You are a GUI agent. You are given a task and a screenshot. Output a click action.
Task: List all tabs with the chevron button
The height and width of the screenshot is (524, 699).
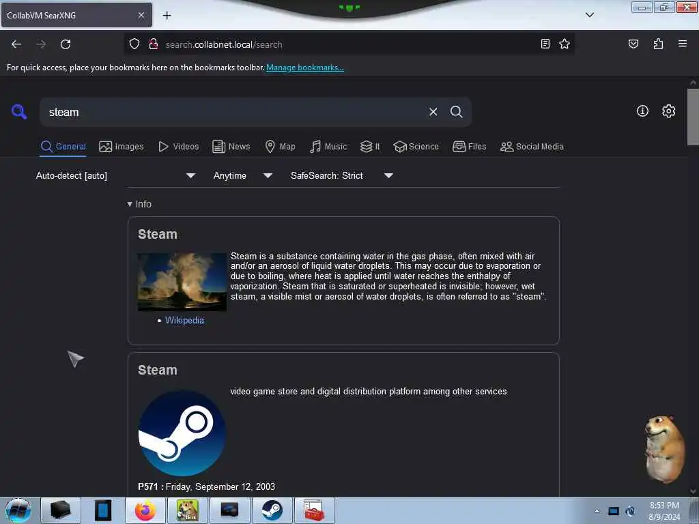coord(590,15)
